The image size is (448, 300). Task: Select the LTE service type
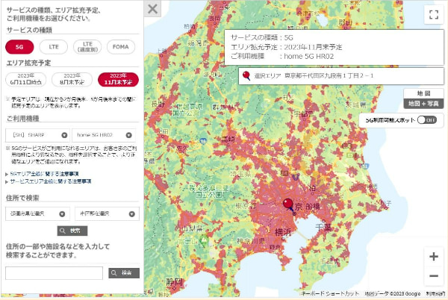click(54, 47)
